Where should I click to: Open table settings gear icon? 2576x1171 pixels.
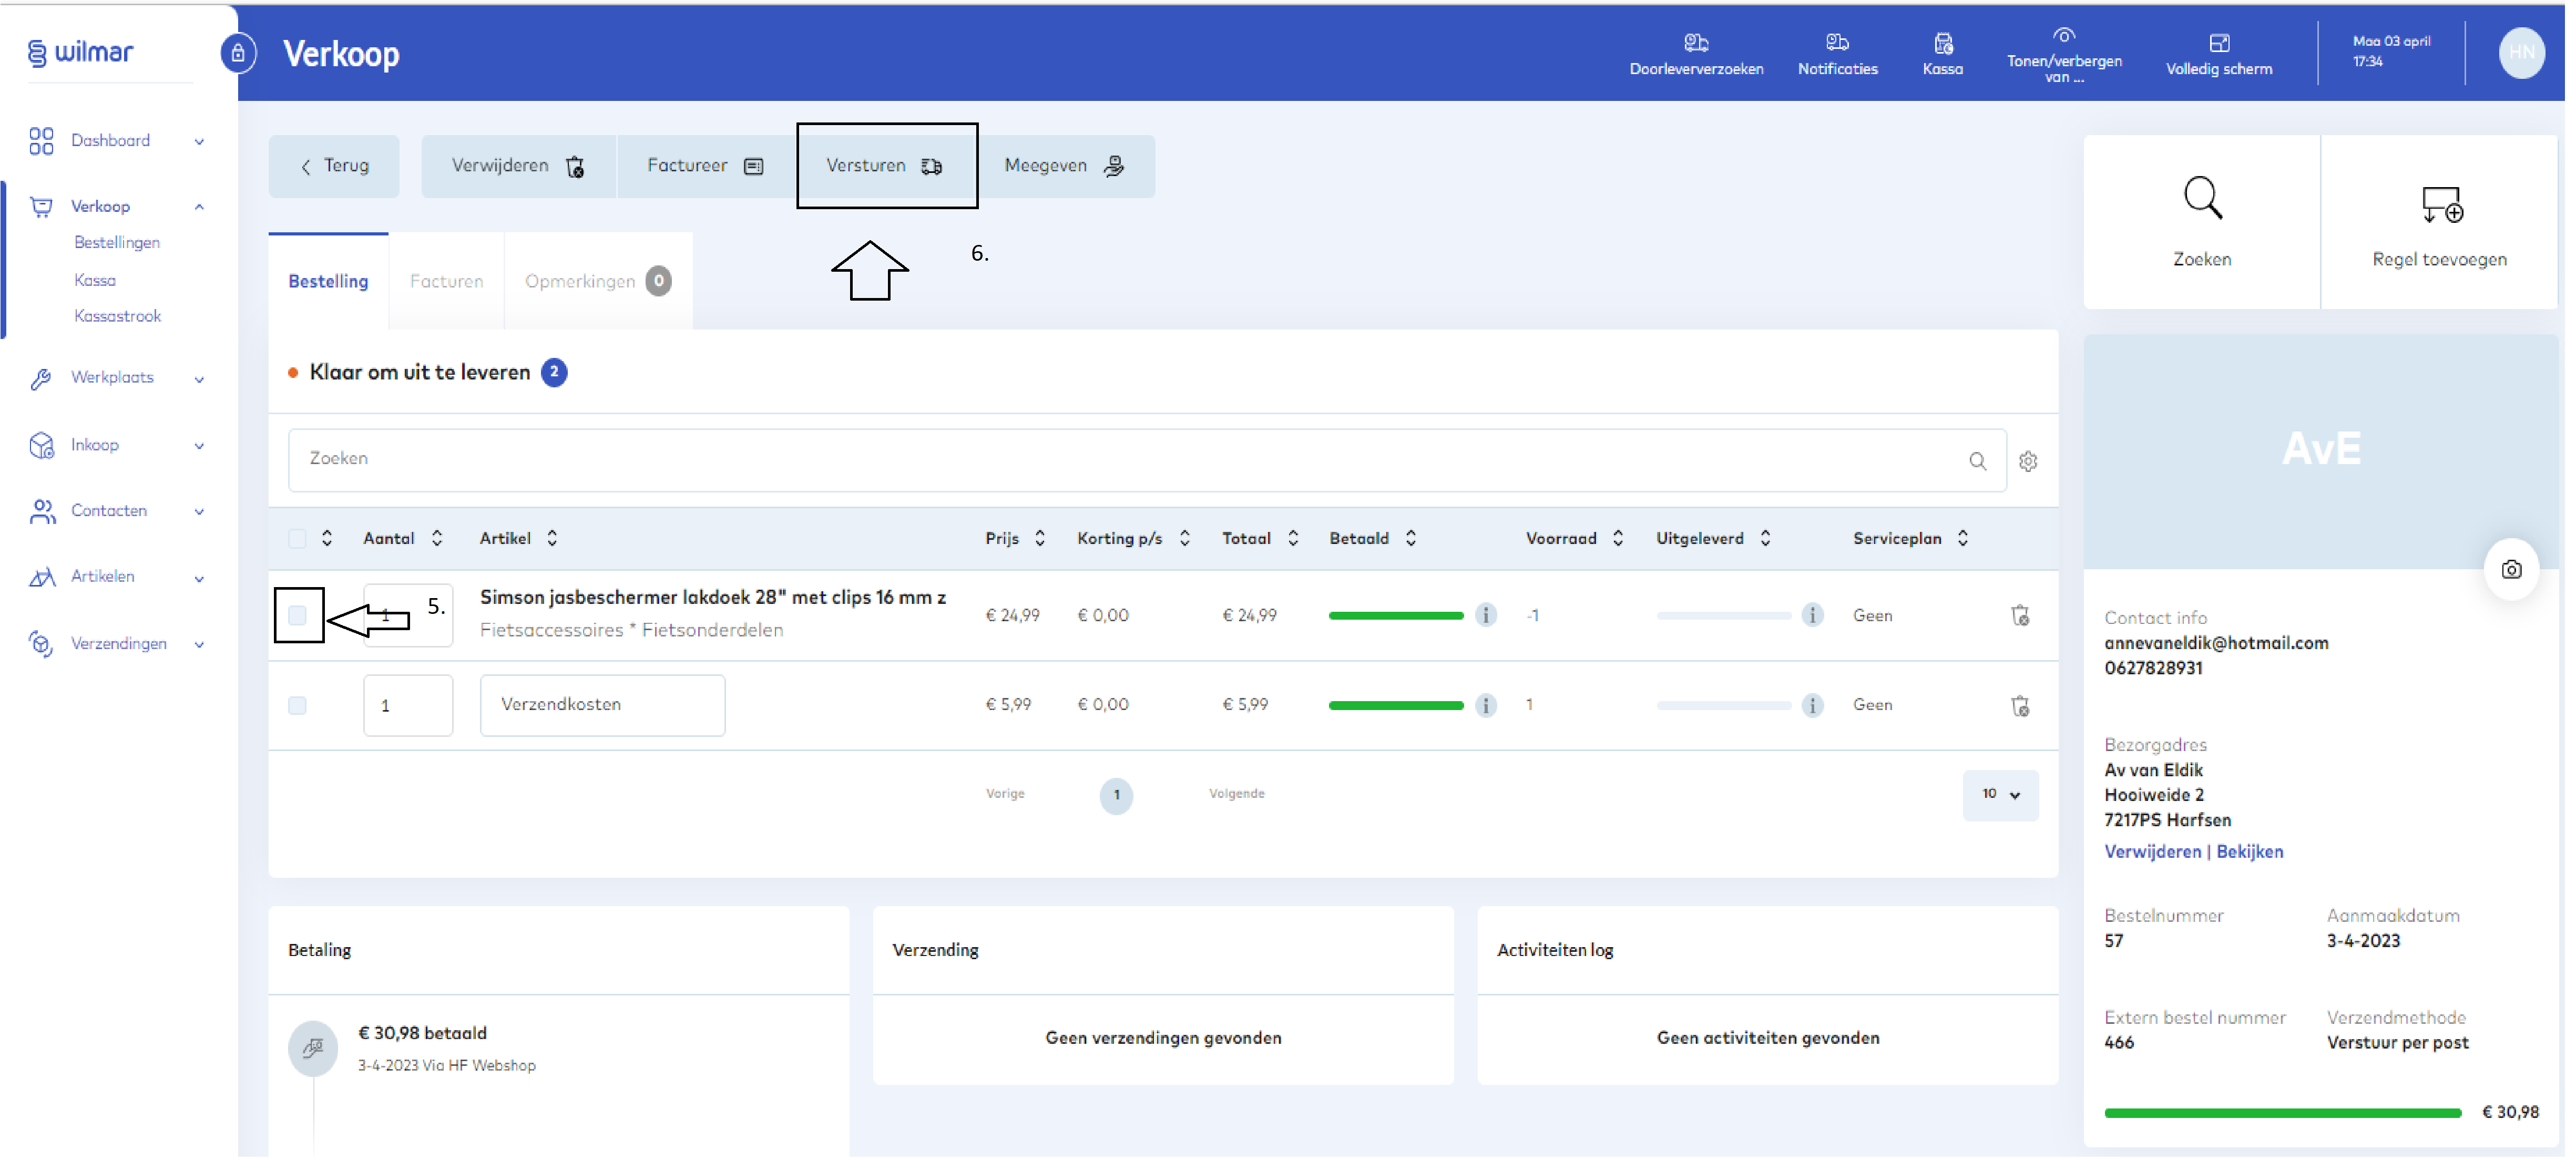point(2037,463)
